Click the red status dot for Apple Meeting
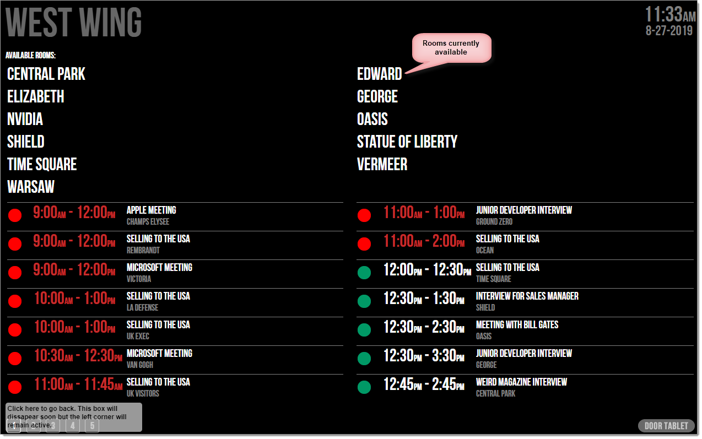 15,215
